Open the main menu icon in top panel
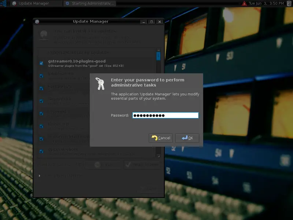293x220 pixels. pyautogui.click(x=3, y=3)
